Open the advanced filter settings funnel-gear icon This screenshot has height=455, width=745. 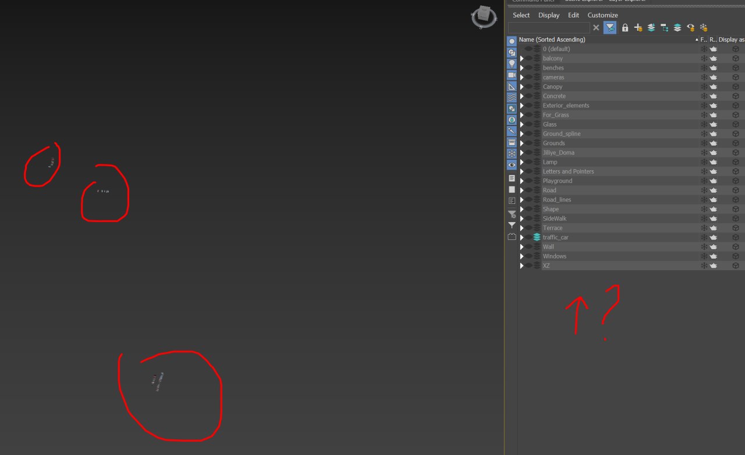[512, 214]
